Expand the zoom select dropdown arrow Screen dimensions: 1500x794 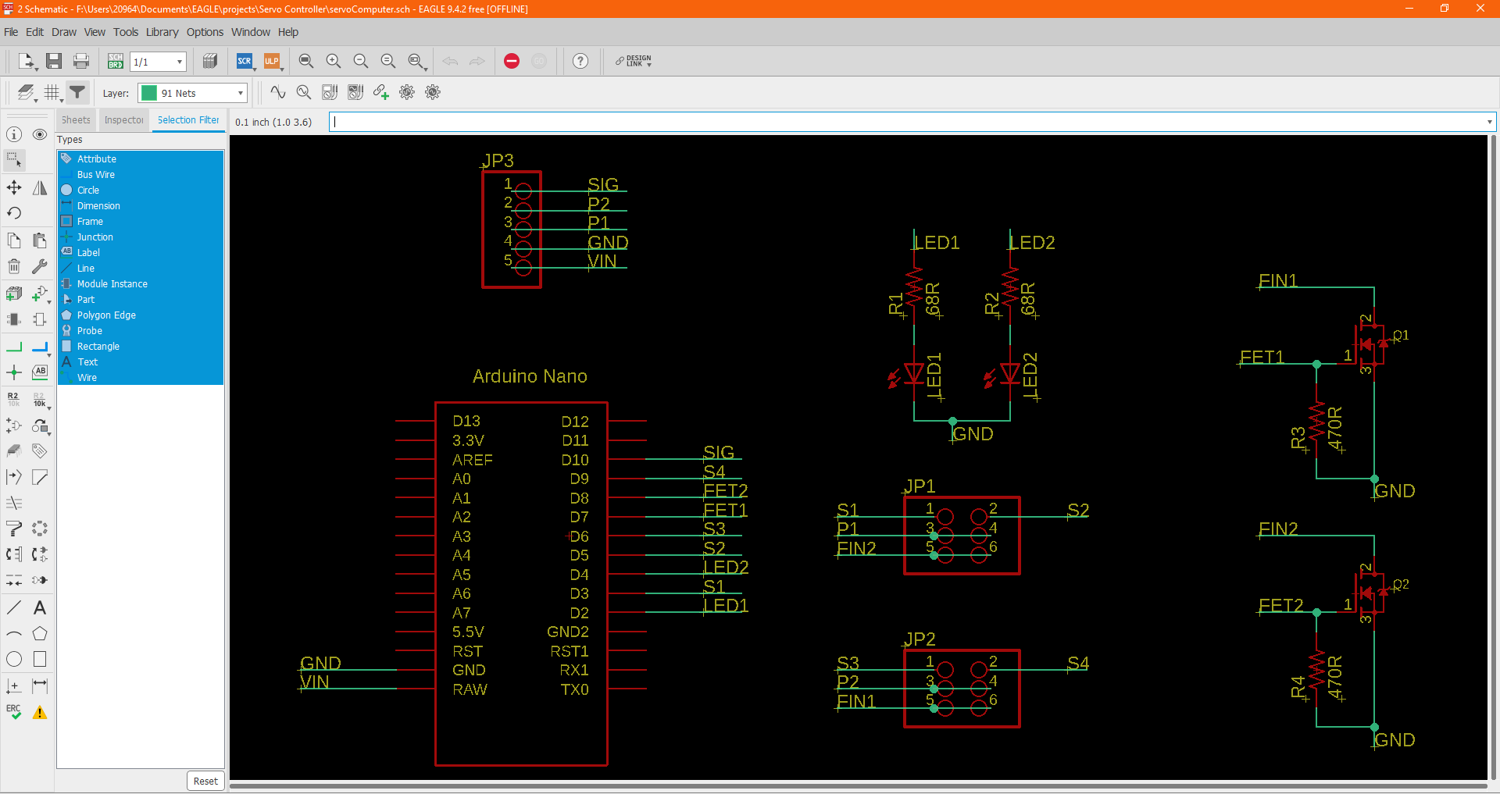(x=426, y=68)
